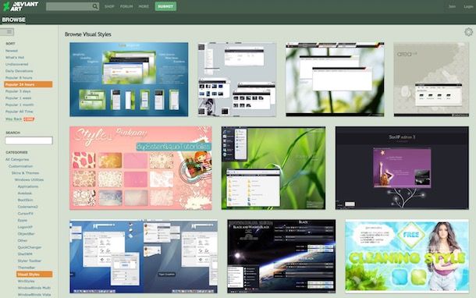Open the black space planet theme thumbnail
This screenshot has height=298, width=476.
(x=282, y=257)
